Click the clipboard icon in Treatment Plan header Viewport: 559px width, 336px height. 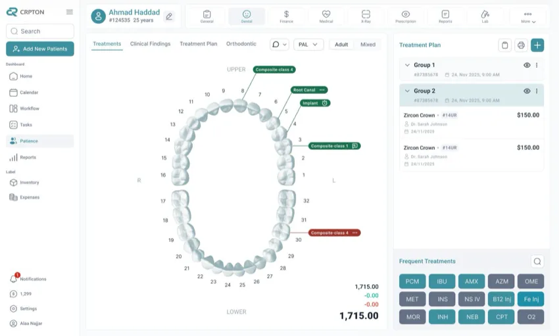pos(504,45)
